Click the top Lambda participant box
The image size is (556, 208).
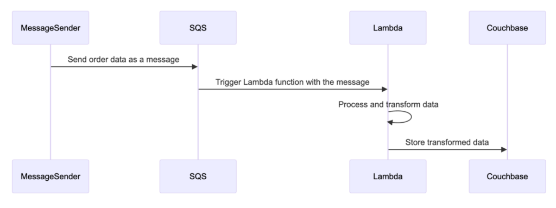point(388,28)
